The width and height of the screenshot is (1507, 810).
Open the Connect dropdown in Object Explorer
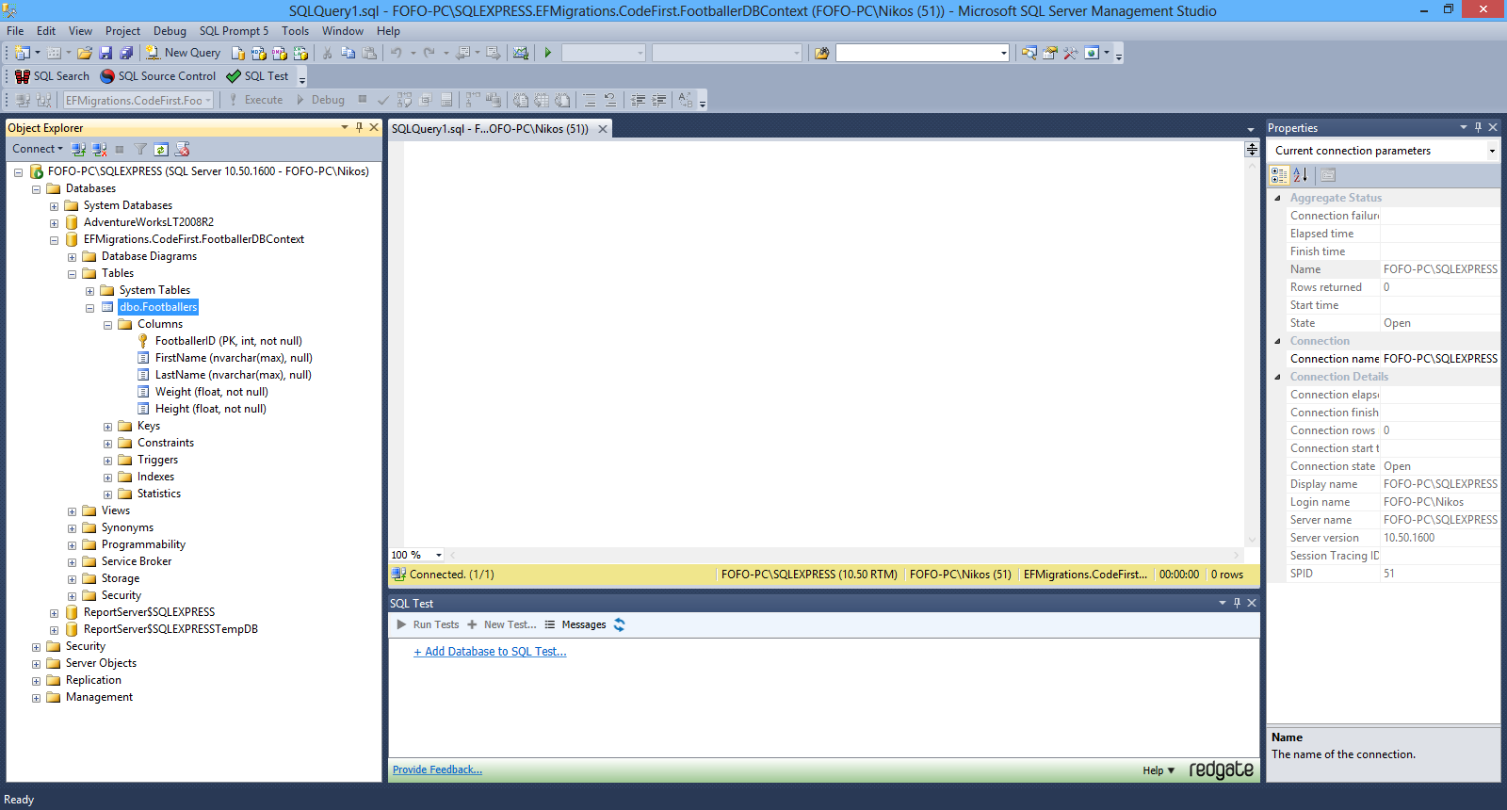coord(38,149)
